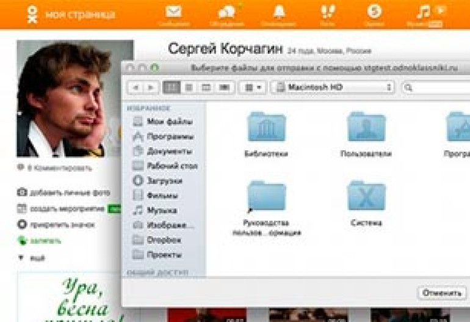
Task: Select Загрузки in sidebar
Action: [157, 181]
